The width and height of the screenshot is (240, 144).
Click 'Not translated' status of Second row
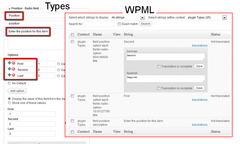(x=220, y=42)
